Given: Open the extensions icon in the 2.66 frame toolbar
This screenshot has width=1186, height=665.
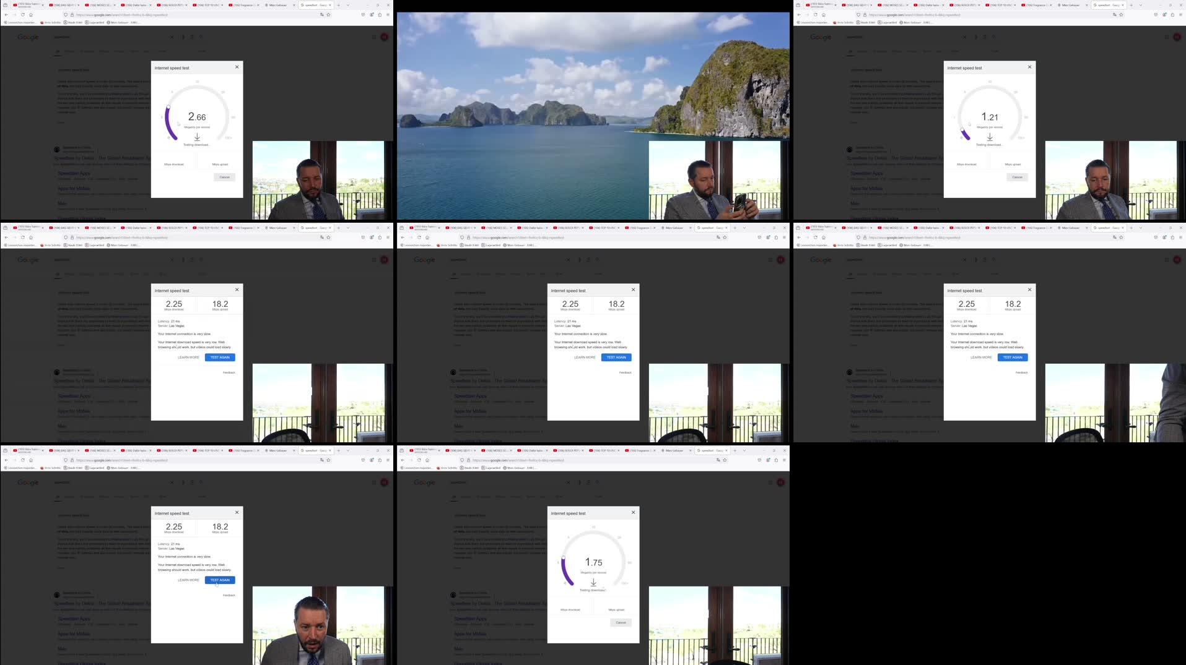Looking at the screenshot, I should pyautogui.click(x=380, y=14).
